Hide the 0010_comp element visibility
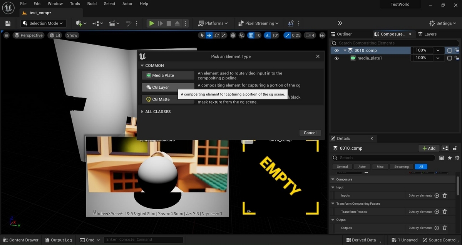Screen dimensions: 462x245 tap(336, 50)
